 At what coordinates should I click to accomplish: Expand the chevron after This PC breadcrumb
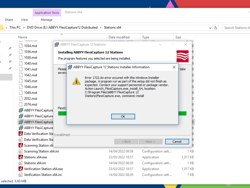click(x=24, y=27)
